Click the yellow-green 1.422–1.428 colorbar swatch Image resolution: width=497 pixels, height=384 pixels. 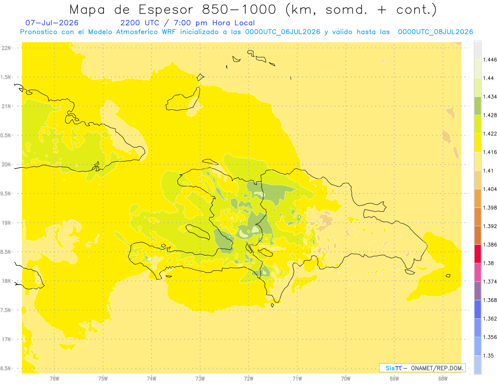tap(478, 124)
